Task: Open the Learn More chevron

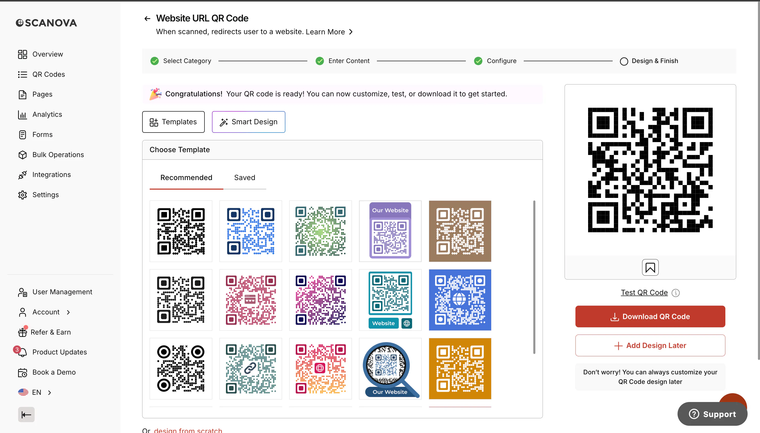Action: coord(351,32)
